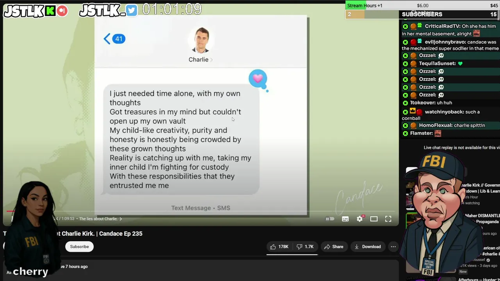Viewport: 500px width, 281px height.
Task: Subscribe to the channel
Action: [x=79, y=247]
